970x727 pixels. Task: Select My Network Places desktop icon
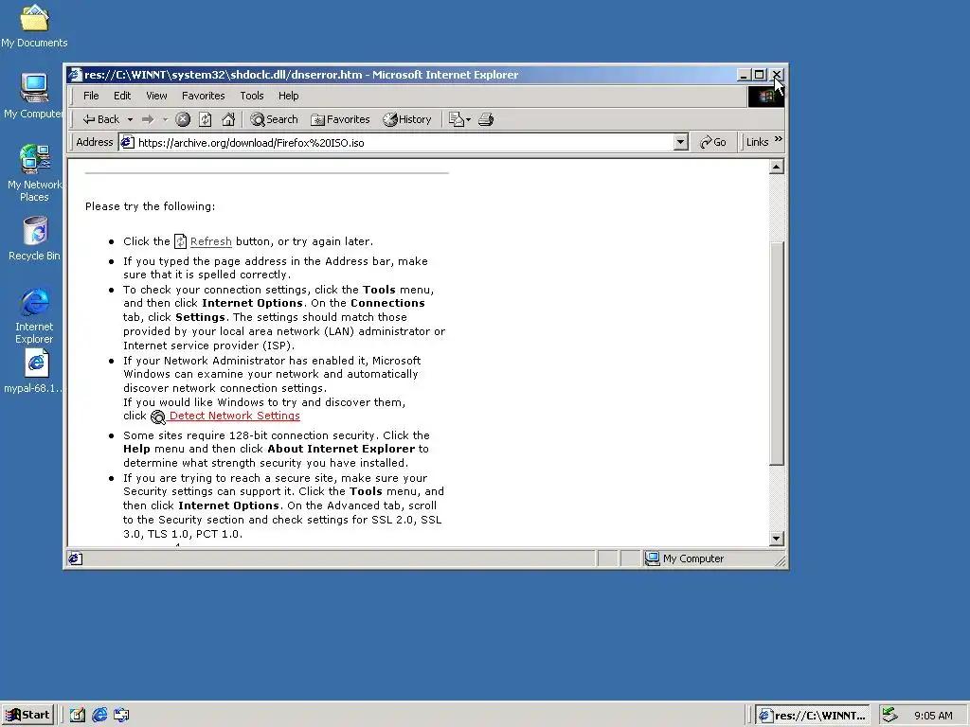point(35,173)
